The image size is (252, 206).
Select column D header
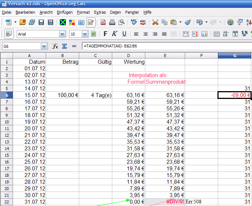click(129, 56)
